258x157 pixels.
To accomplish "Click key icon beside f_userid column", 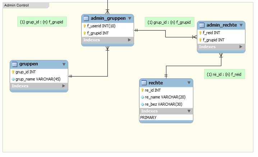I will pos(85,26).
